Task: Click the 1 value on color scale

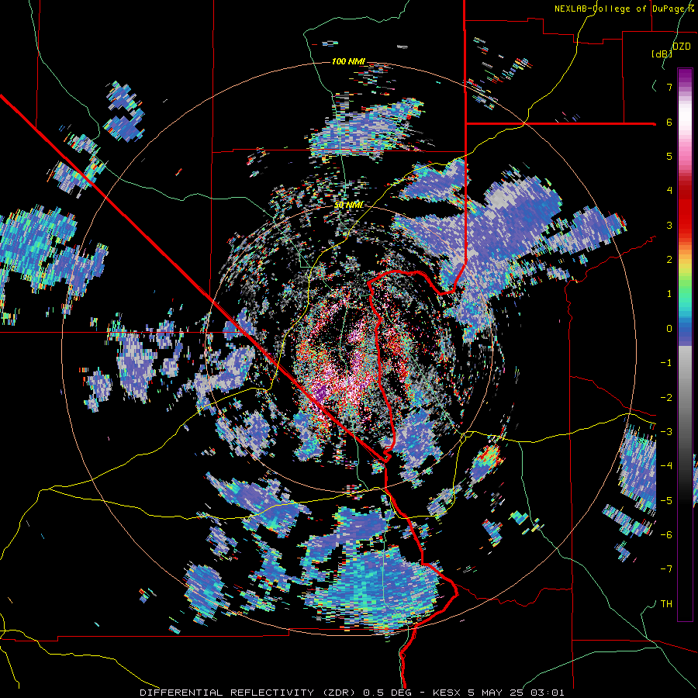Action: (669, 294)
